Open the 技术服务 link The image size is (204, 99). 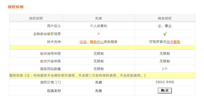click(173, 42)
